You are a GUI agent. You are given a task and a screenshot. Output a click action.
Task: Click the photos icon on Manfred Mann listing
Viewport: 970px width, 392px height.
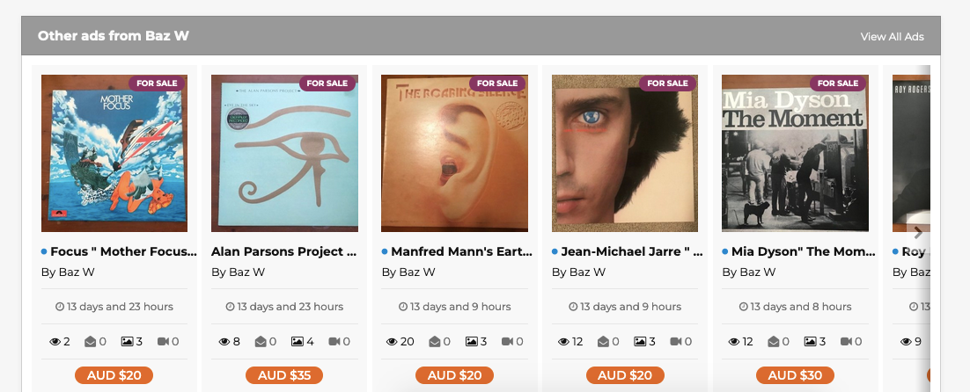[x=471, y=341]
